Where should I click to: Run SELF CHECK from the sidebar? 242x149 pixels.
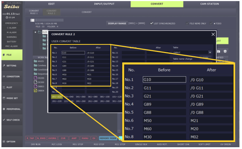click(11, 119)
